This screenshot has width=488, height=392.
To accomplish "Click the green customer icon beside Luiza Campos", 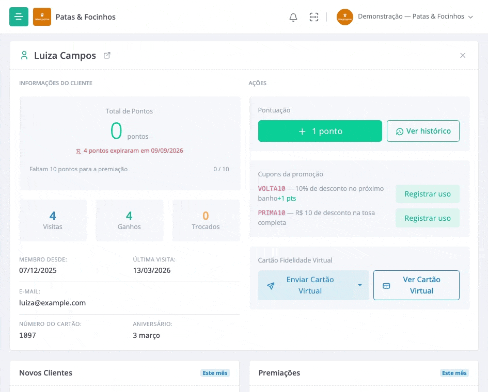I will coord(24,55).
